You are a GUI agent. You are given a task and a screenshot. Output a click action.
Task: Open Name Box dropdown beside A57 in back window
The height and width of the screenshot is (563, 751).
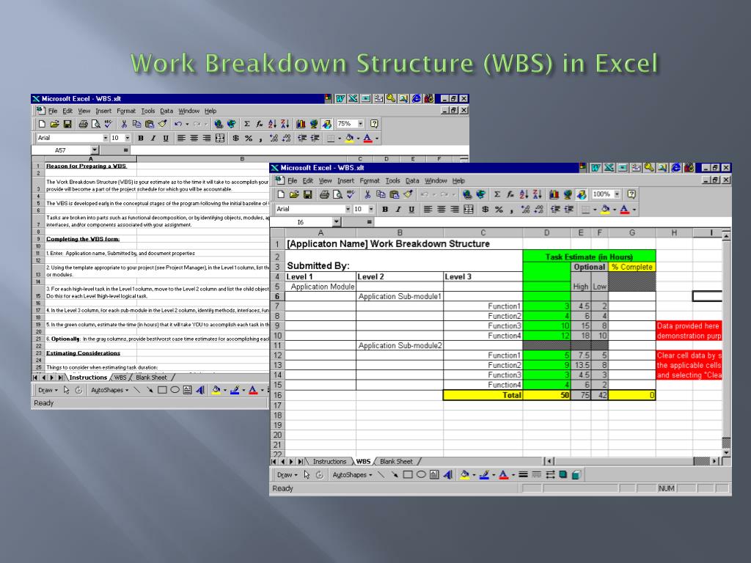(x=94, y=150)
